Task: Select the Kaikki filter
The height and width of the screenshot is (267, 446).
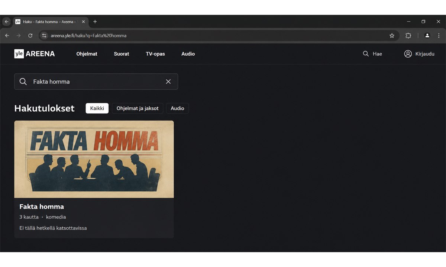Action: (97, 108)
